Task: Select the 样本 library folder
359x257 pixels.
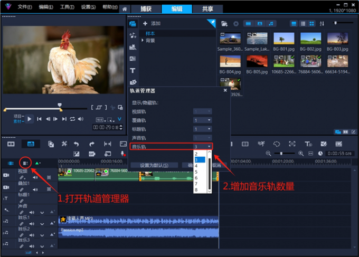Action: tap(150, 33)
